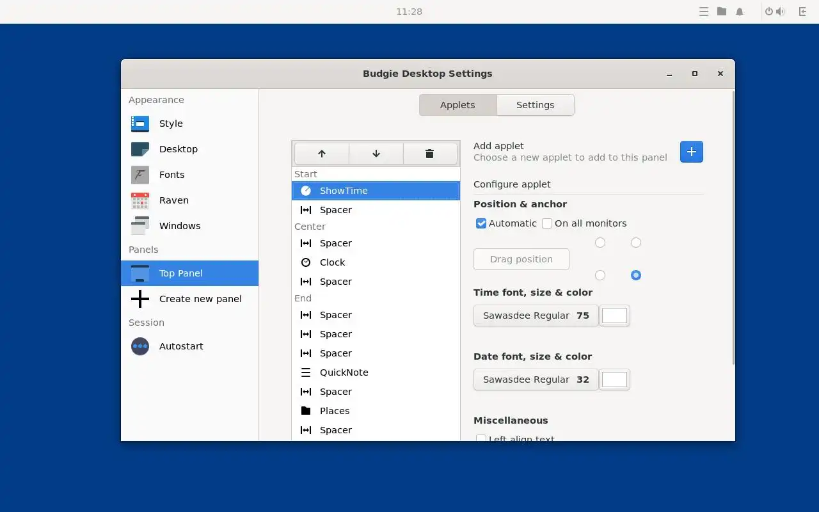Uncheck the Automatic checkbox
Viewport: 819px width, 512px height.
pos(481,223)
